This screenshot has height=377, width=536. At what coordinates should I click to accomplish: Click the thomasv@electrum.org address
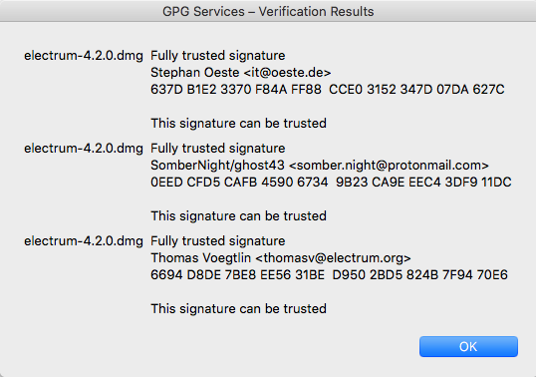pyautogui.click(x=333, y=258)
